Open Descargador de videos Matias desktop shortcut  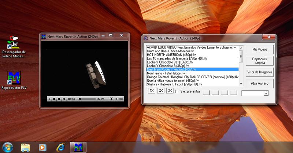tap(14, 47)
